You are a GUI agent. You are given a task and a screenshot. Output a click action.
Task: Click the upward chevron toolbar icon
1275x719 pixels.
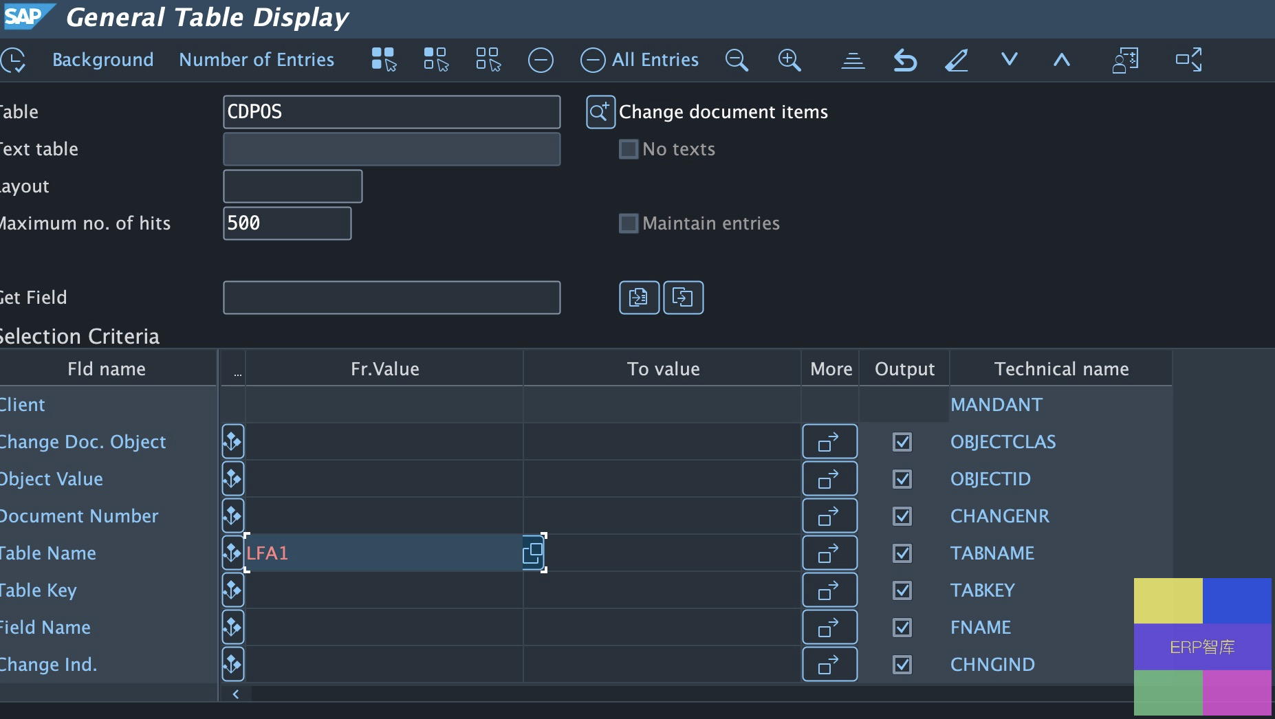[x=1062, y=60]
